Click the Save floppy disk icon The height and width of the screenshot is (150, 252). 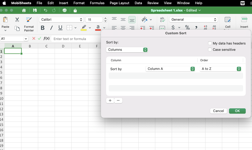(35, 10)
